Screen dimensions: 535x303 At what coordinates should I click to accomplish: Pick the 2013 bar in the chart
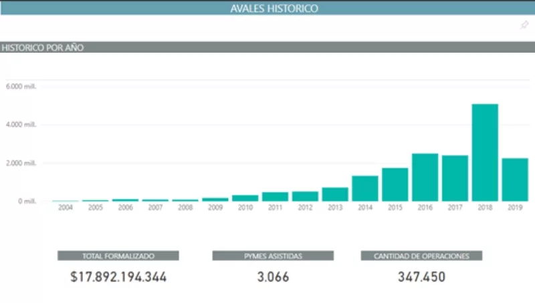tap(335, 194)
